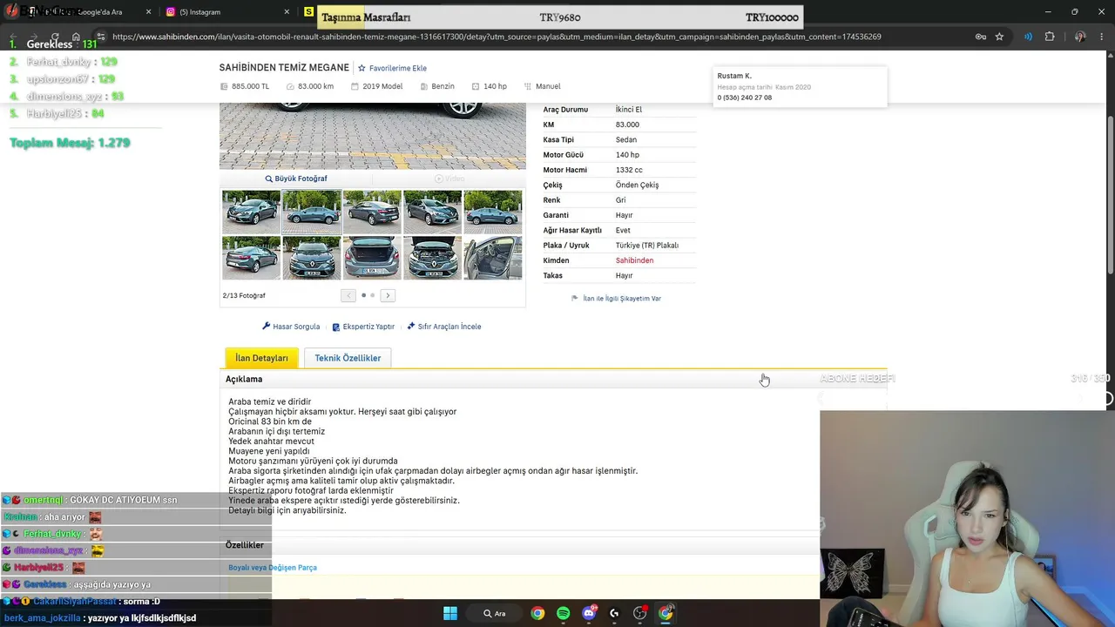Image resolution: width=1115 pixels, height=627 pixels.
Task: Select the first car thumbnail, front-left view
Action: 251,212
